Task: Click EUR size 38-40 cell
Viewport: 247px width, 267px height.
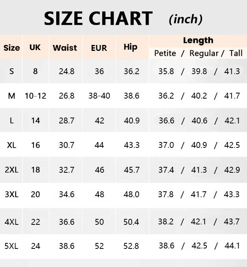Action: tap(99, 96)
